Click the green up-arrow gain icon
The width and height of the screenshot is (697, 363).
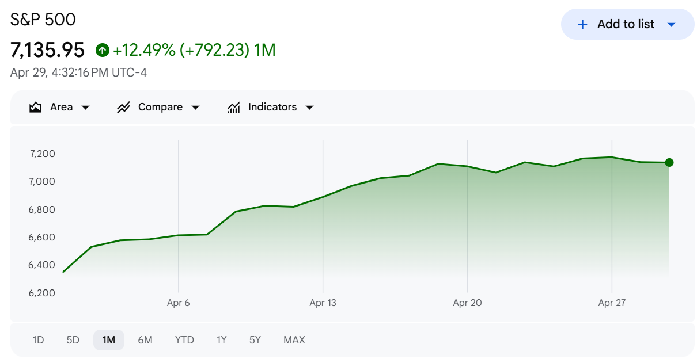[102, 51]
